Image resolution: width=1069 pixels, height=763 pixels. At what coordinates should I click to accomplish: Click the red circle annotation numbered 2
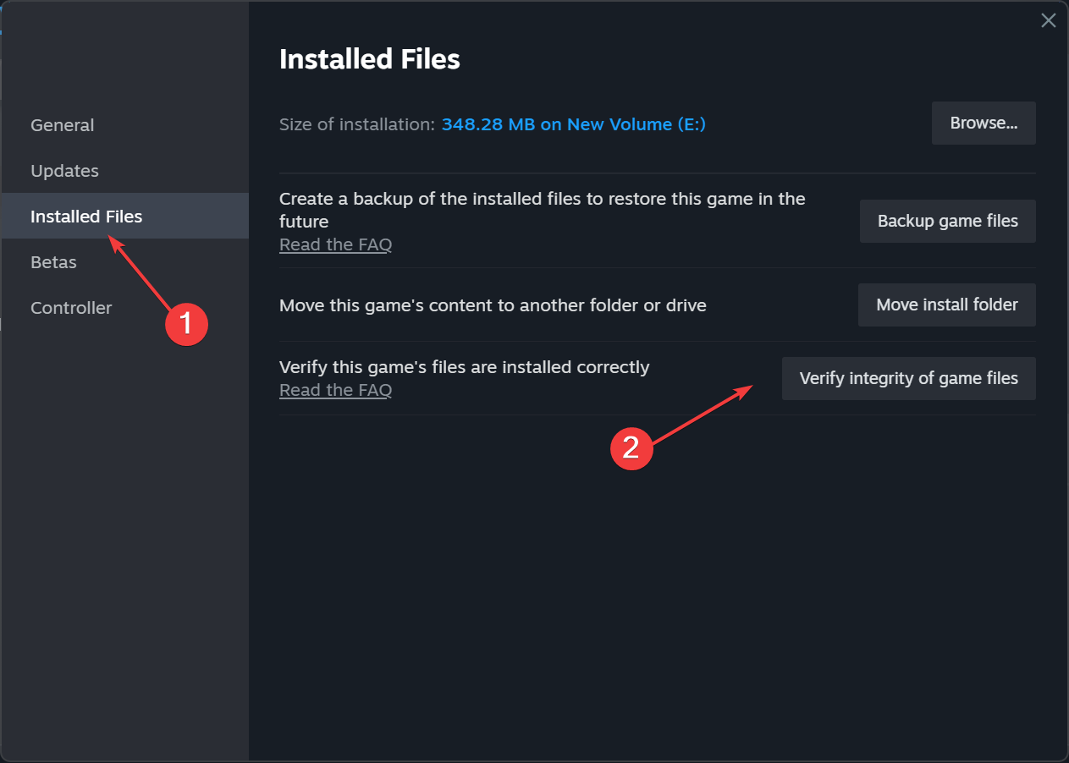631,447
